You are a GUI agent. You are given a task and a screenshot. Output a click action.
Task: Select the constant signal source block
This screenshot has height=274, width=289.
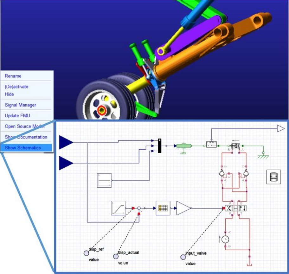[104, 180]
